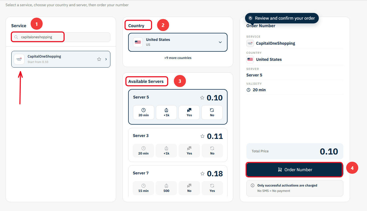The width and height of the screenshot is (367, 211).
Task: Open the United States country dropdown
Action: point(178,42)
